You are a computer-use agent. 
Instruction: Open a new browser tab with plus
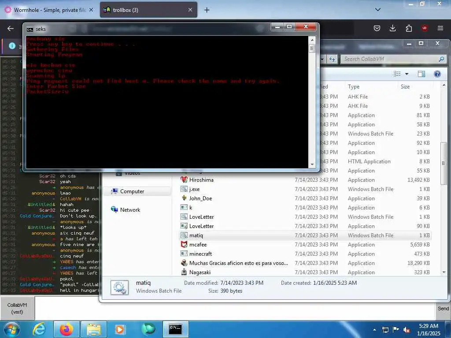click(207, 10)
